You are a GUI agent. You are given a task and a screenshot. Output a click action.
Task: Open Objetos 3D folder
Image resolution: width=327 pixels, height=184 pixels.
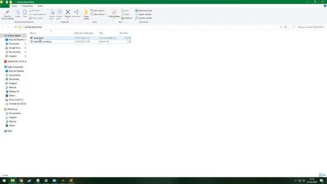tap(14, 91)
